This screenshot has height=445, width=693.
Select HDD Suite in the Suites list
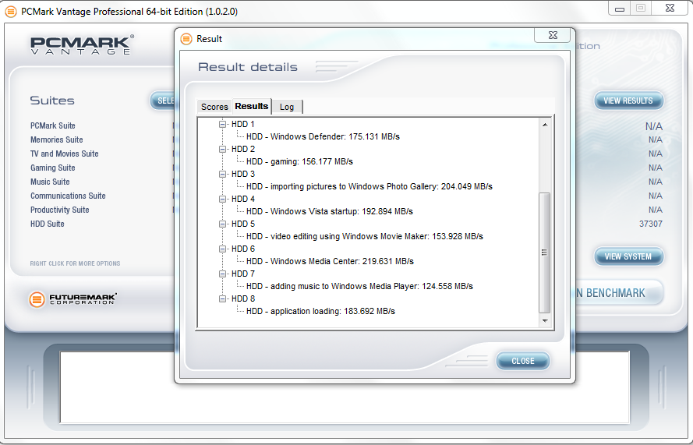click(x=48, y=224)
